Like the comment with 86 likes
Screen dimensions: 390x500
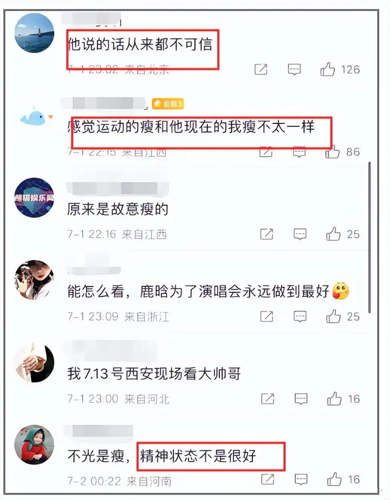tap(333, 152)
